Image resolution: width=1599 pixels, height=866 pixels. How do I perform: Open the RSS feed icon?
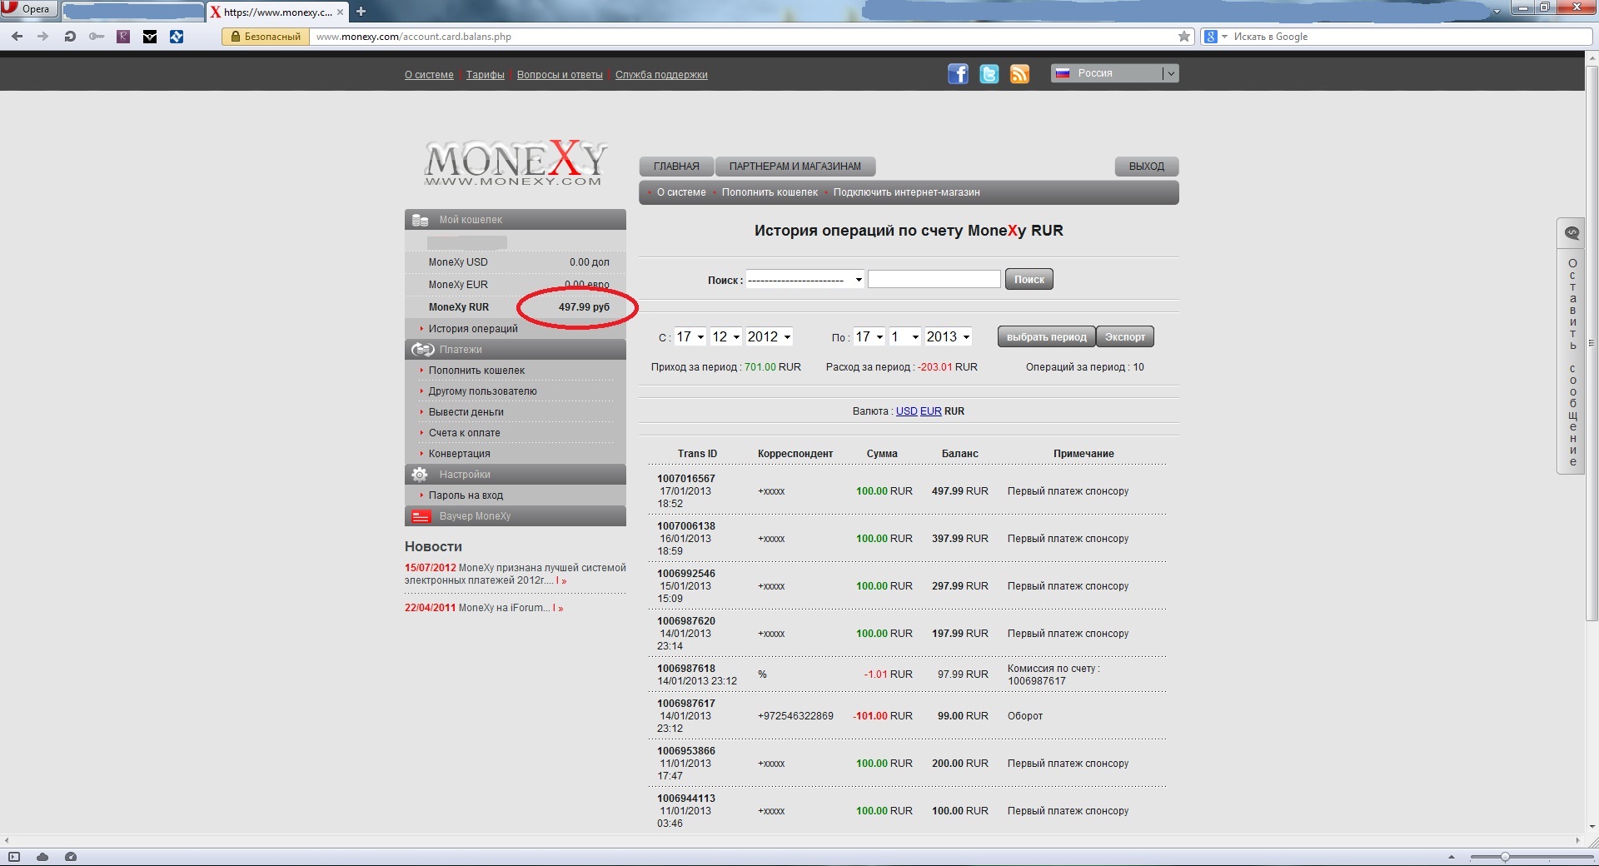point(1019,74)
